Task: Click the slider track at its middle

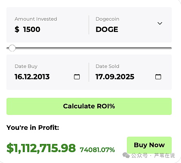Action: click(x=89, y=48)
